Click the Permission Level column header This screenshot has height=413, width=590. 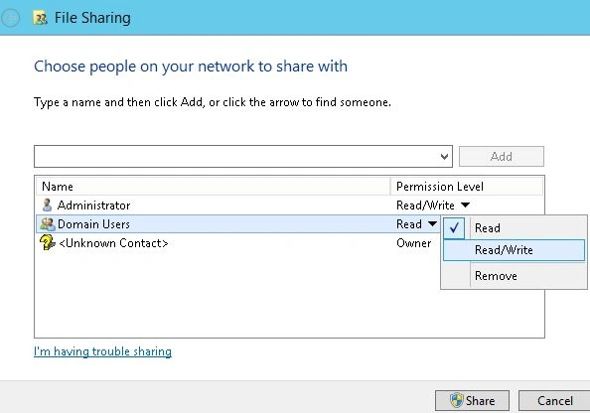467,187
